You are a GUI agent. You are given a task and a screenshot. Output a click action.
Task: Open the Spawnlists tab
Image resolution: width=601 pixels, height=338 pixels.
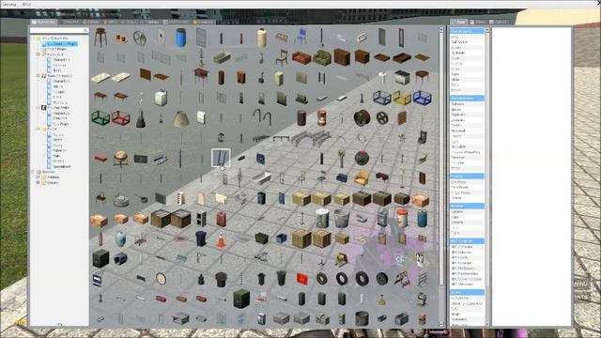pyautogui.click(x=44, y=22)
